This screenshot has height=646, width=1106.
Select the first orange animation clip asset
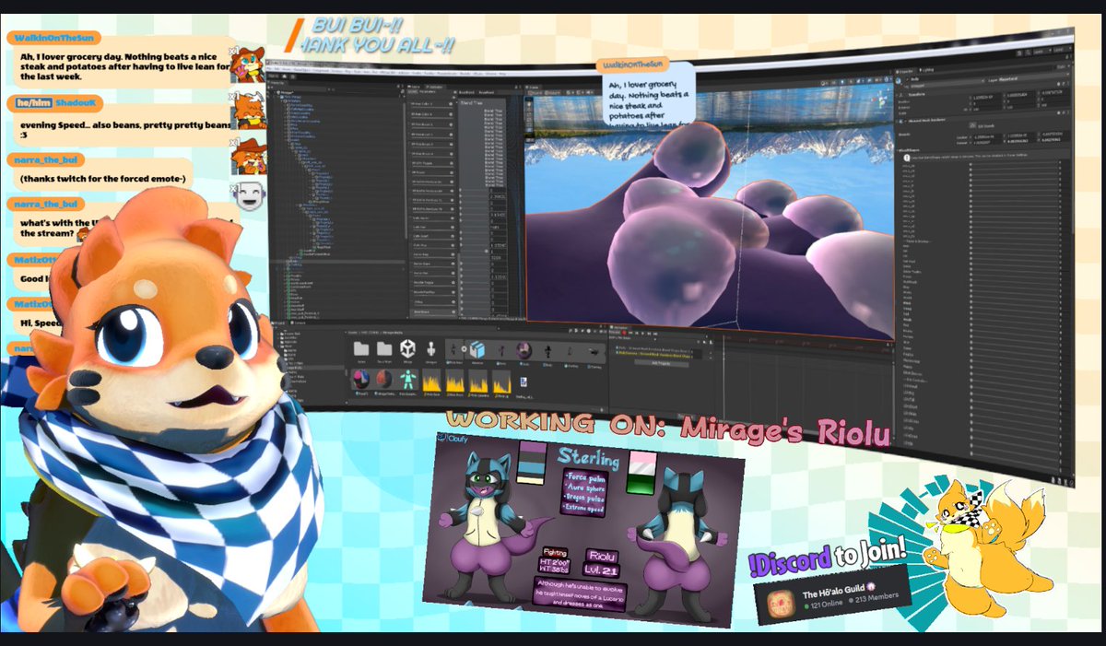[x=431, y=382]
